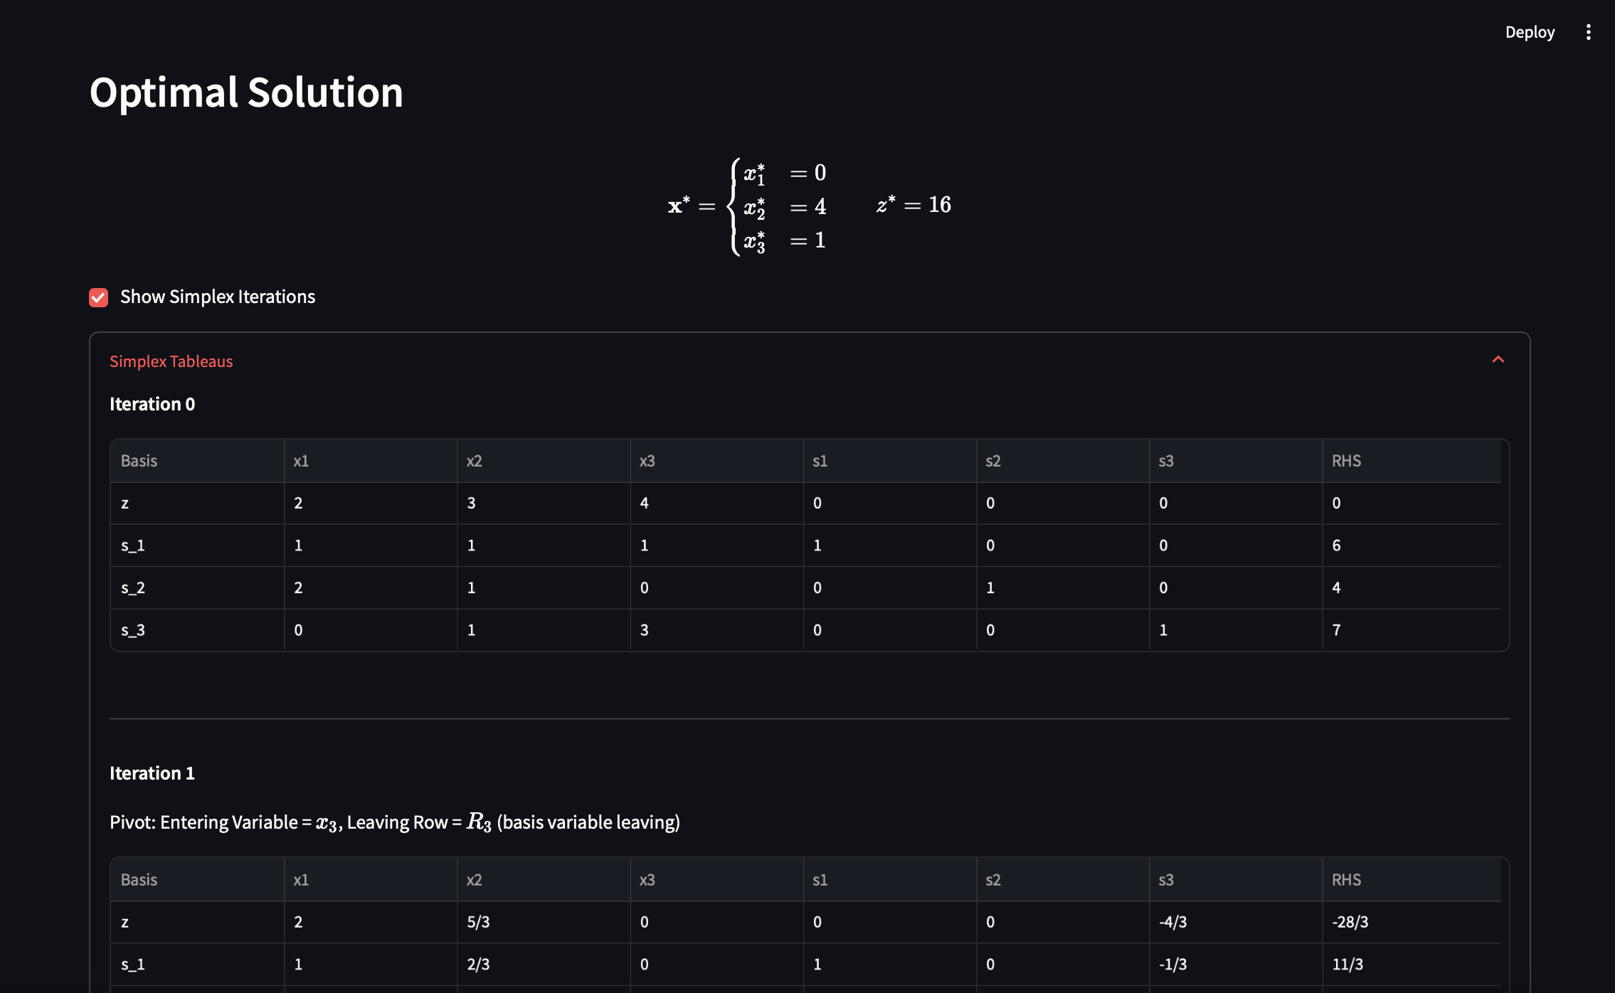Select the s_3 row label in Iteration 0
1615x993 pixels.
coord(134,630)
